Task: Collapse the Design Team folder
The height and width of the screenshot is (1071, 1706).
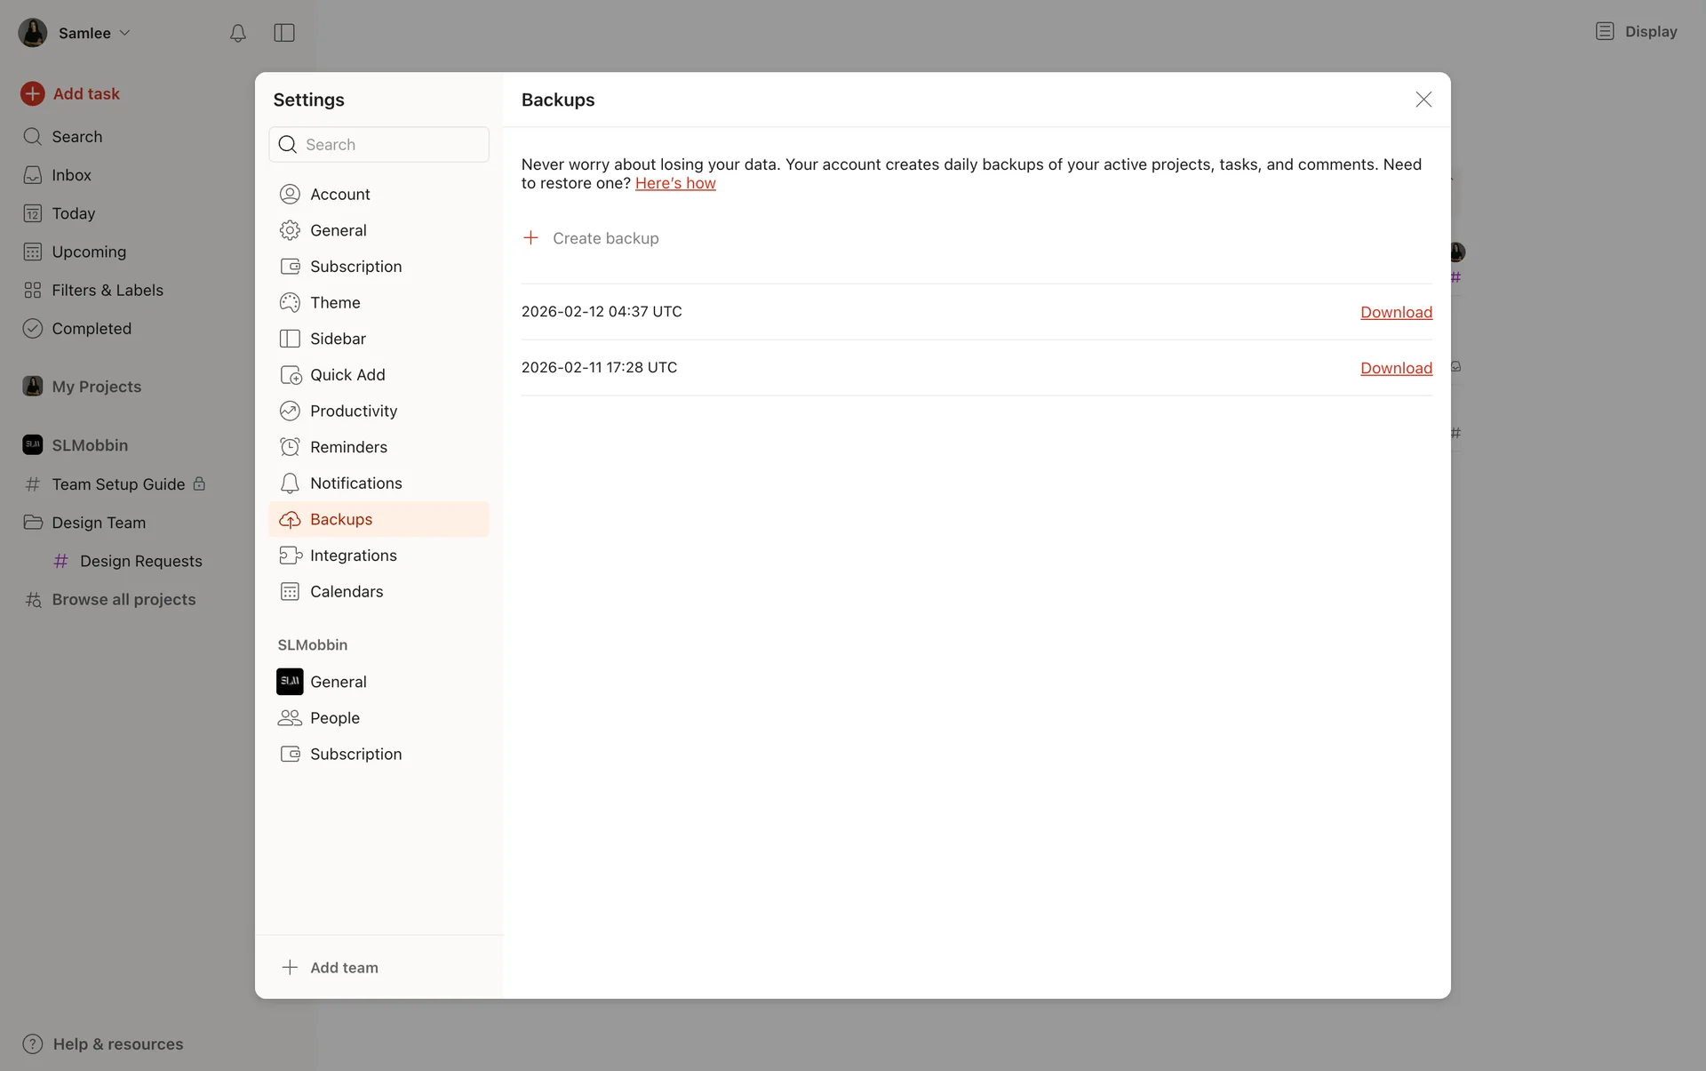Action: point(33,523)
